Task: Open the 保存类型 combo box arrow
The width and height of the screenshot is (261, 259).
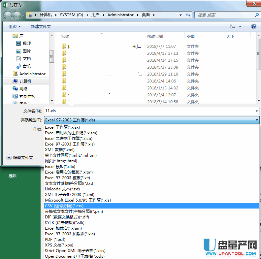Action: (257, 120)
